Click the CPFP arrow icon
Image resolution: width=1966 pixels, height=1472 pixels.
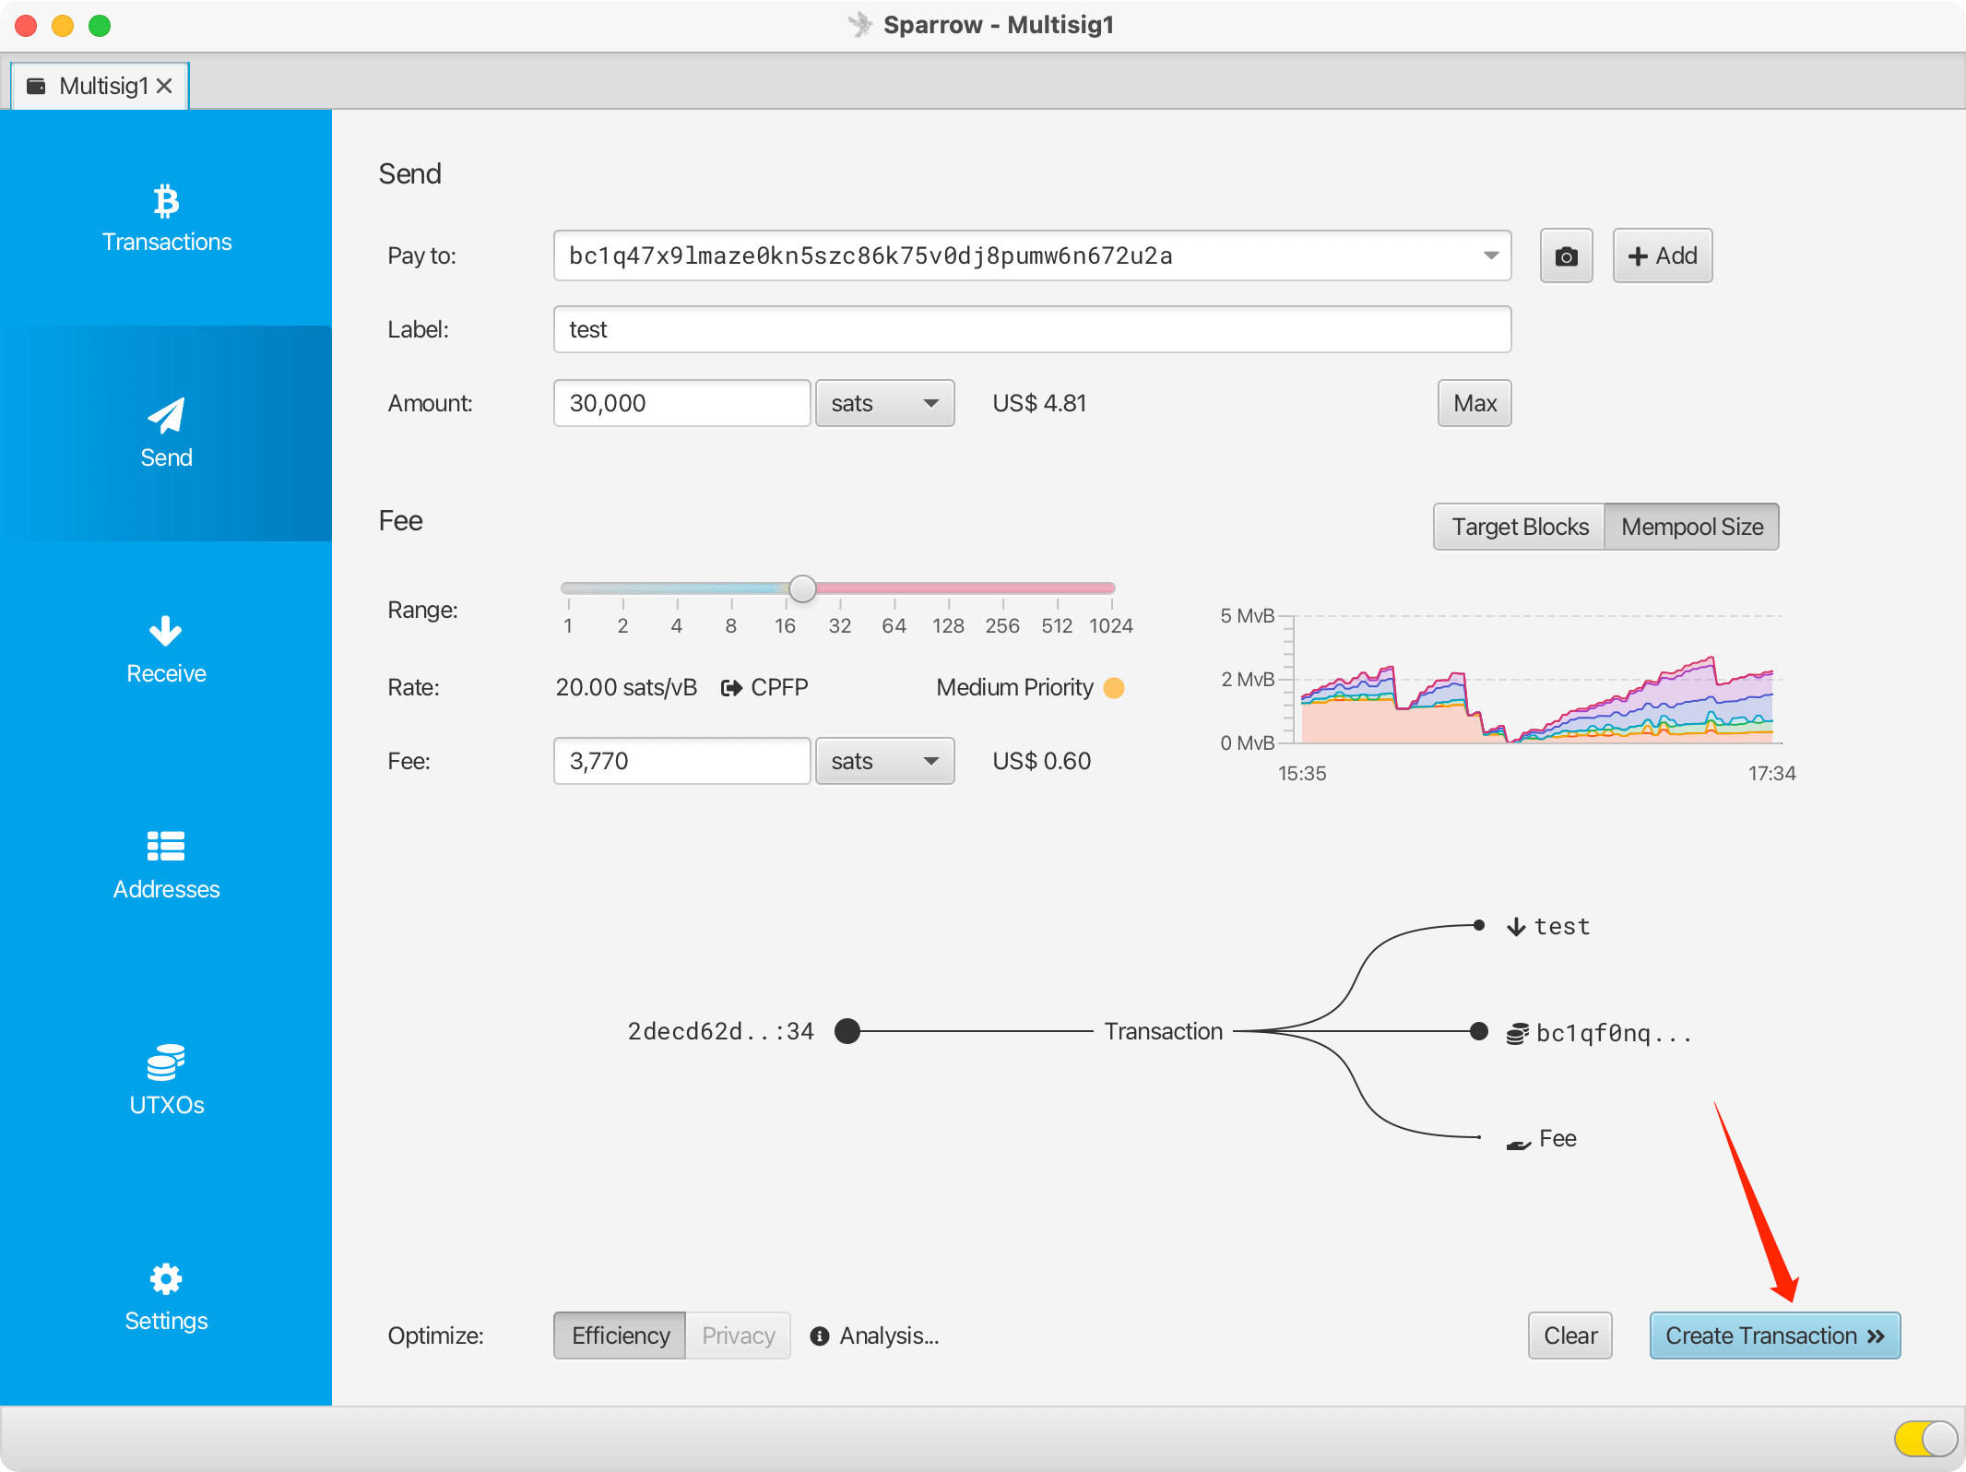(x=731, y=688)
